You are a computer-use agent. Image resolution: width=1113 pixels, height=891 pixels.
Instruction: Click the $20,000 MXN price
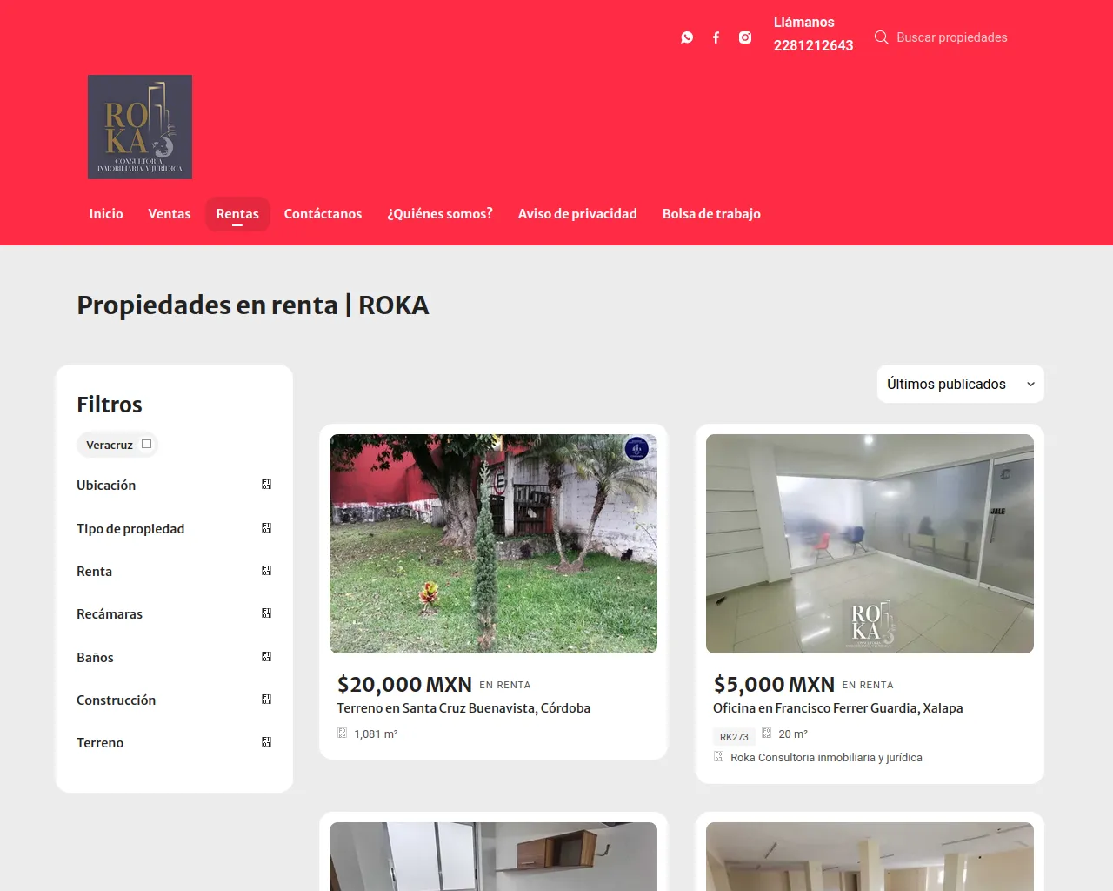point(404,685)
